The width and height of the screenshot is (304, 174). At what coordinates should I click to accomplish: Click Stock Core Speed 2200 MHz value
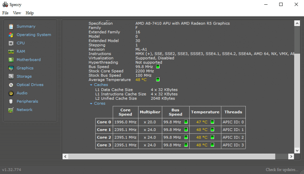click(x=144, y=71)
